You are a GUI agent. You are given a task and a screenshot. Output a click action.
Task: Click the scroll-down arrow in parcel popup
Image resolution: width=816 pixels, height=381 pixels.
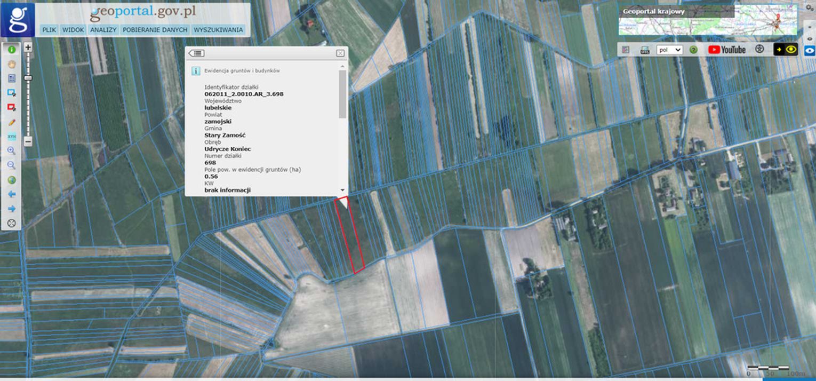click(342, 190)
